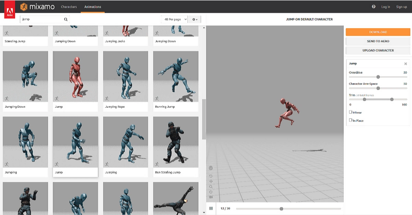The height and width of the screenshot is (215, 412).
Task: Enable the In Place checkbox
Action: [351, 120]
